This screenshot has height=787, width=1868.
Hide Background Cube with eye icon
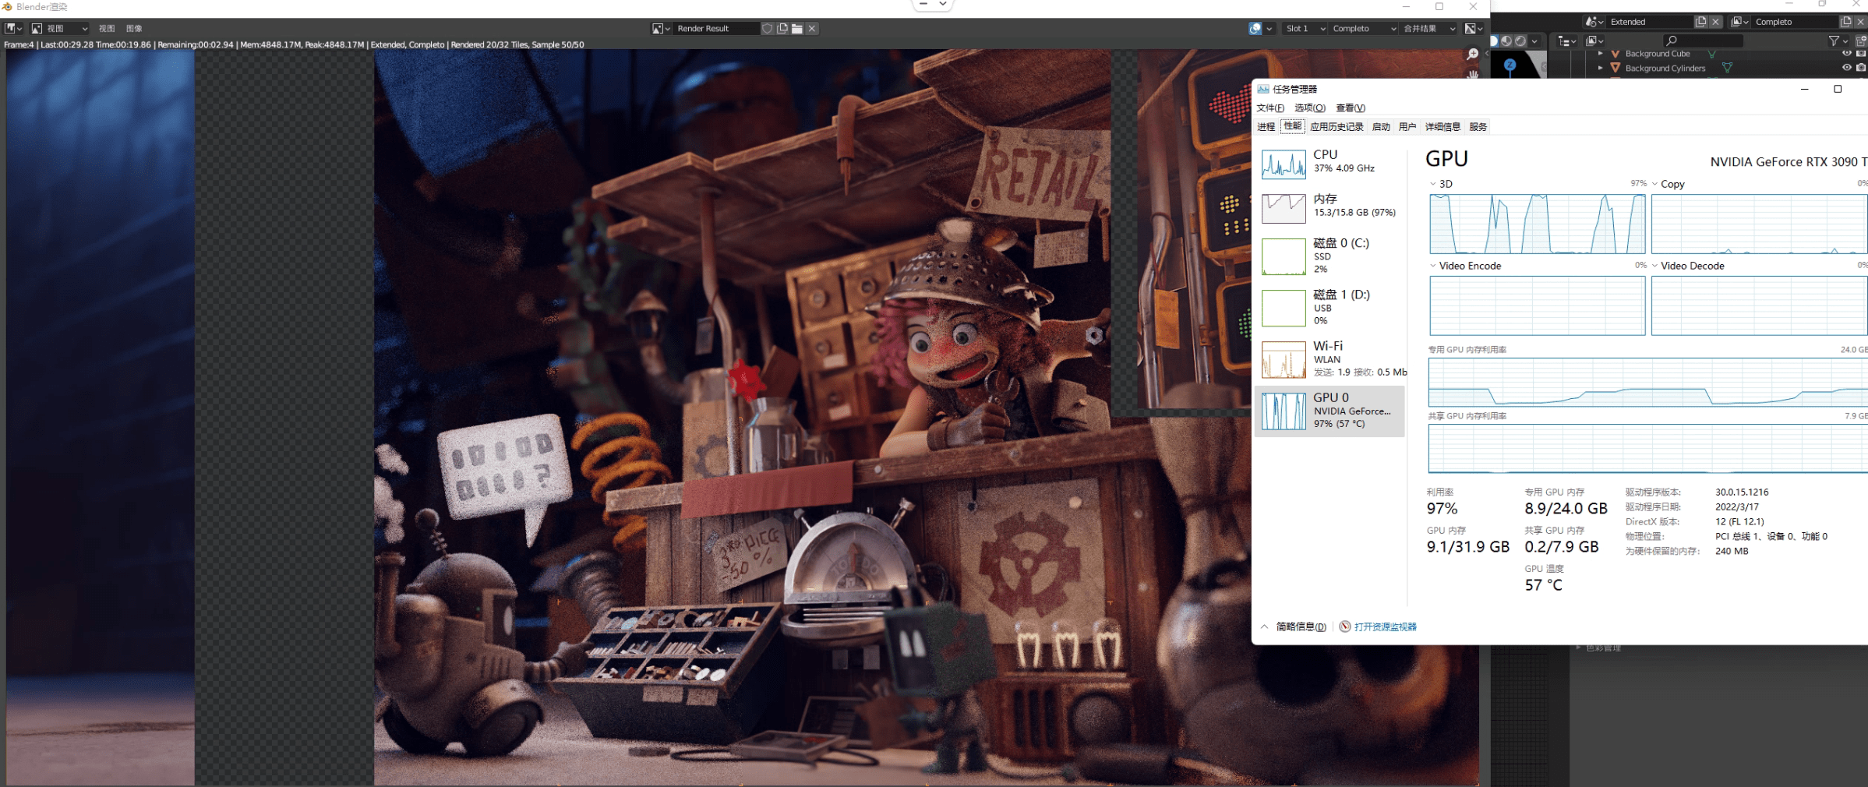coord(1846,54)
